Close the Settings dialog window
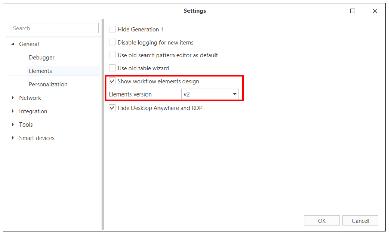The height and width of the screenshot is (234, 389). (x=375, y=11)
